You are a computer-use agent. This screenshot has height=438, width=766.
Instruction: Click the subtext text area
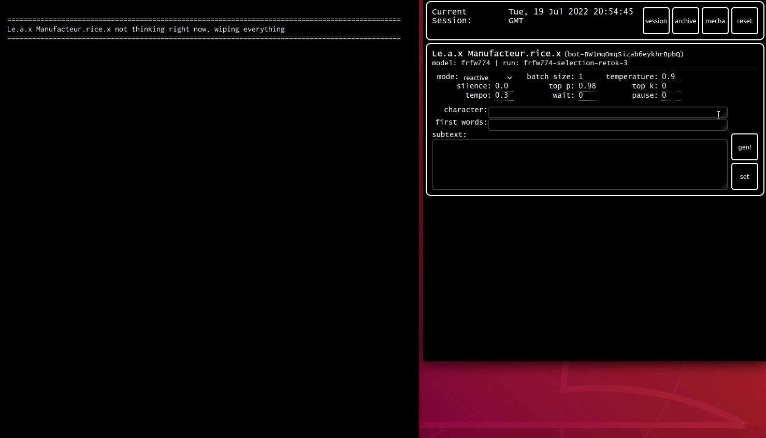tap(580, 164)
